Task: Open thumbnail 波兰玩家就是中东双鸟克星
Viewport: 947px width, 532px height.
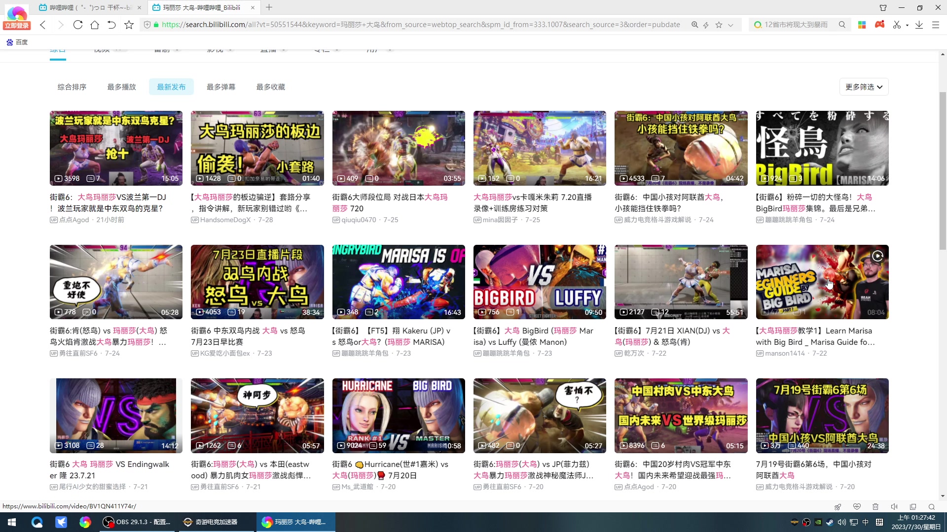Action: click(116, 148)
